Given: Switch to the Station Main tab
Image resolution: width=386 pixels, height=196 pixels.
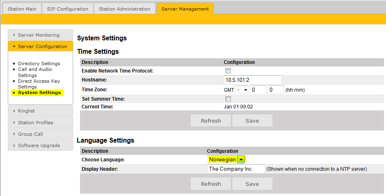Looking at the screenshot, I should click(22, 9).
